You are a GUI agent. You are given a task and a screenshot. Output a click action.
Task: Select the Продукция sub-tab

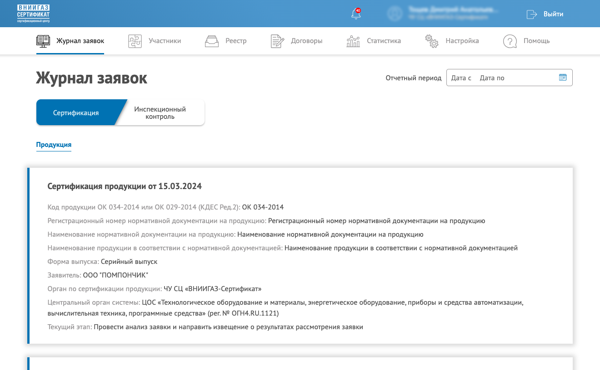click(54, 145)
